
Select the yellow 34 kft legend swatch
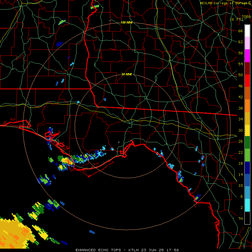coord(247,130)
